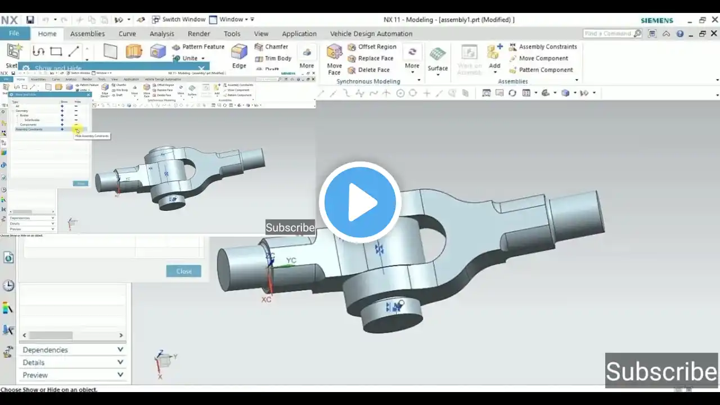Click the Save icon in the title bar
This screenshot has width=720, height=405.
click(30, 20)
